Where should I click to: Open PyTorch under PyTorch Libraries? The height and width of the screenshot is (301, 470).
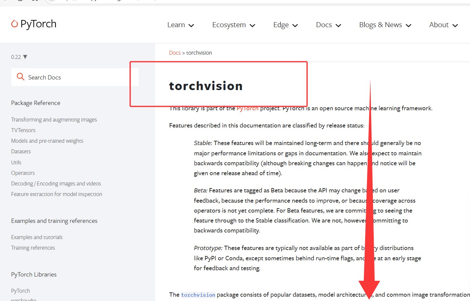pyautogui.click(x=21, y=291)
